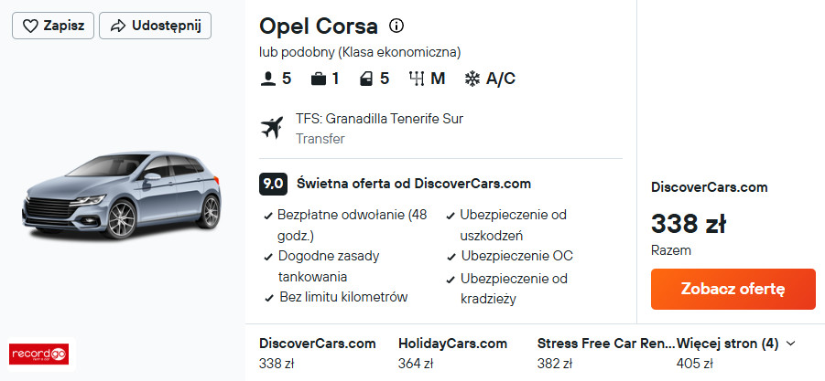The image size is (825, 381).
Task: Select the Stress Free Car Rental offer
Action: tap(604, 353)
